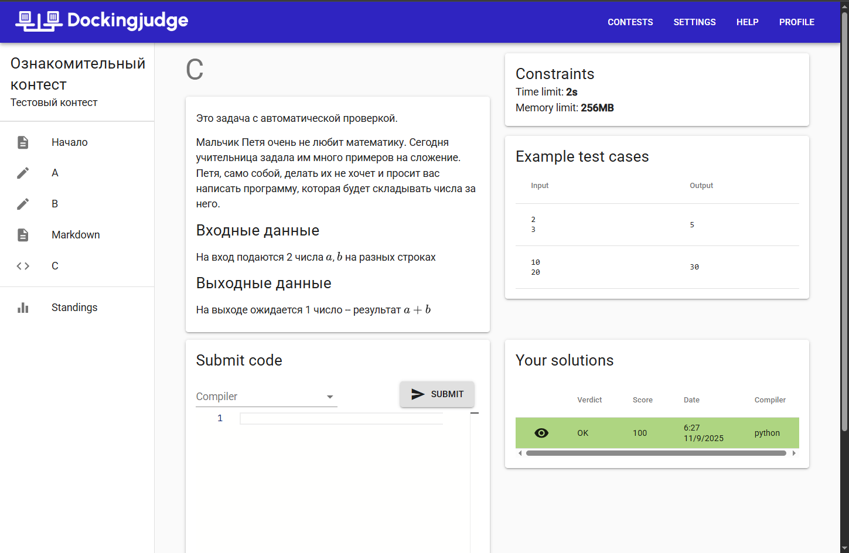Click the document icon beside Markdown
This screenshot has height=553, width=849.
23,235
